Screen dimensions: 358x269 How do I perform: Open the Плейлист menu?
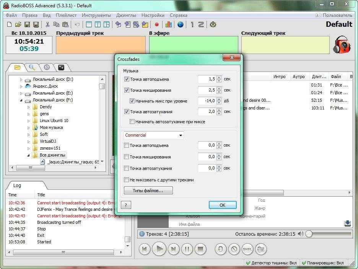[66, 15]
